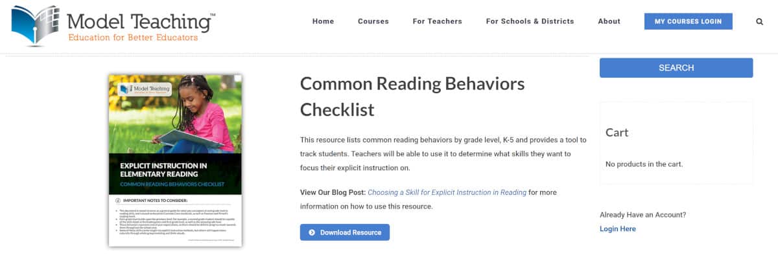The image size is (778, 268).
Task: Click the blue SEARCH button
Action: tap(676, 68)
